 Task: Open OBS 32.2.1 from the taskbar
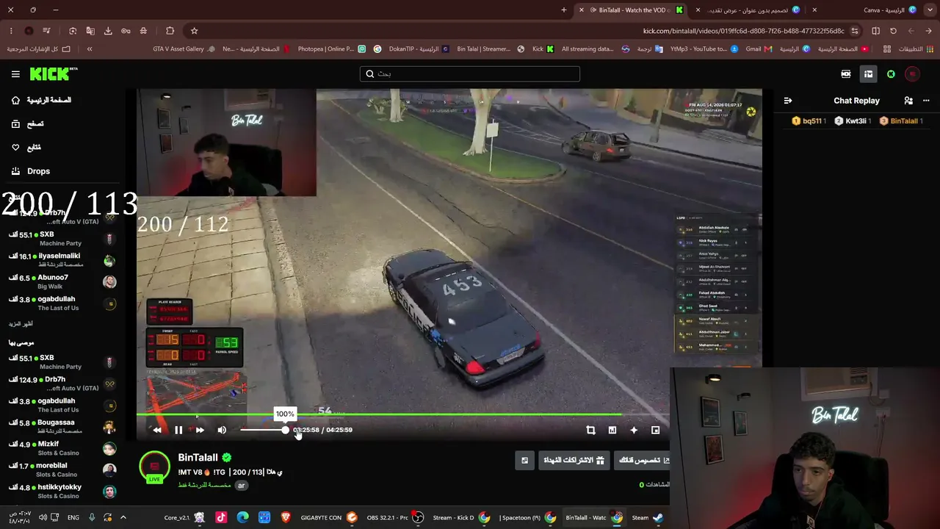[x=394, y=517]
